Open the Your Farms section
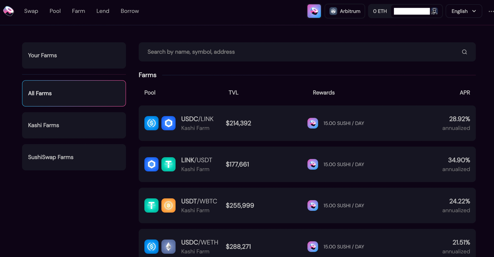The height and width of the screenshot is (257, 494). [74, 55]
